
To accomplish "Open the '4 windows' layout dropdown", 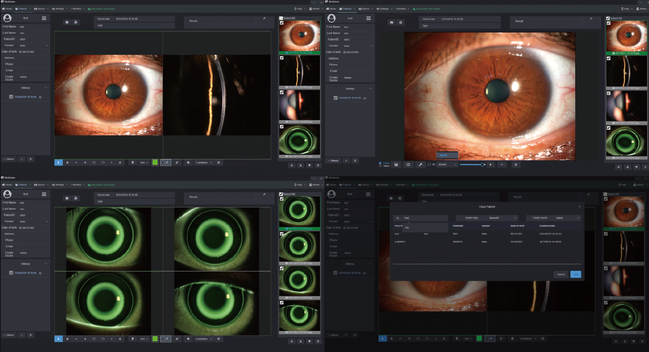I will tap(204, 339).
